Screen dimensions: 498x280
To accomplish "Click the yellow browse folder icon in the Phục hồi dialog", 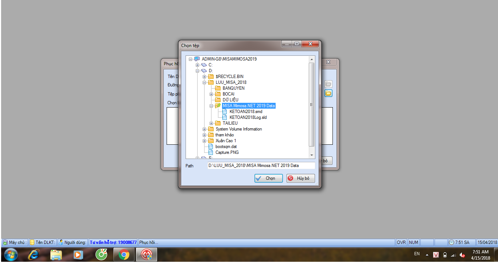I will click(328, 93).
